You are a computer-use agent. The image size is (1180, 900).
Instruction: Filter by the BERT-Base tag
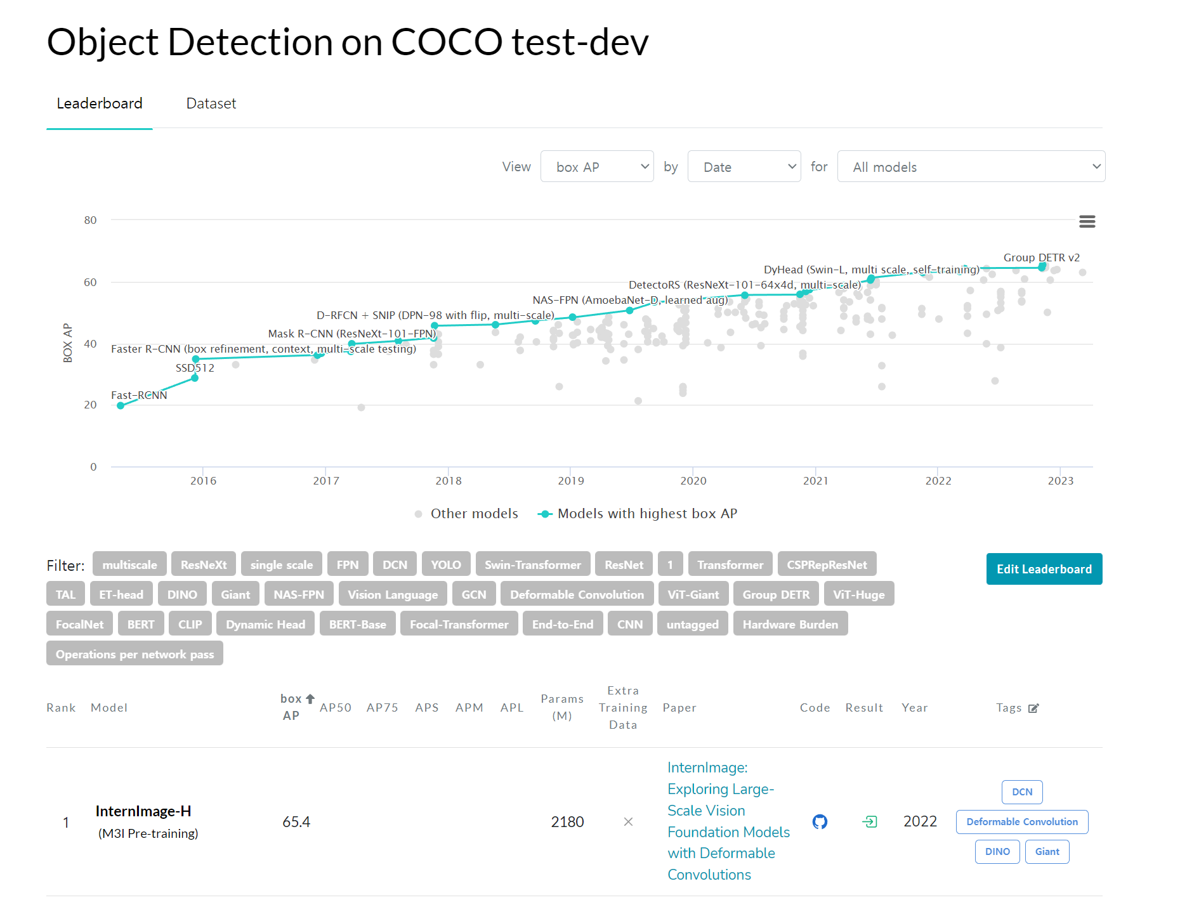(x=358, y=624)
